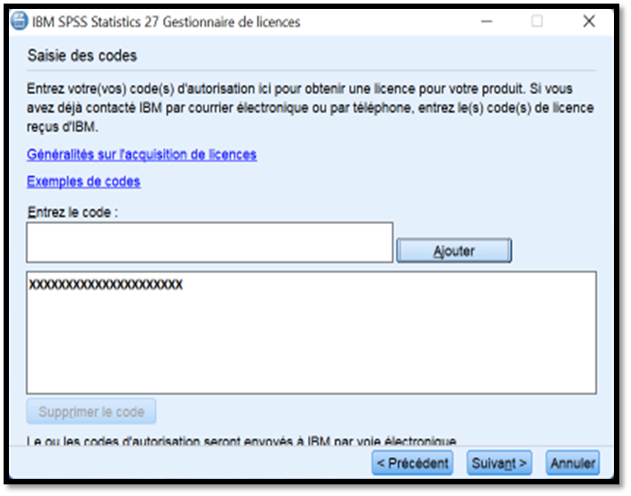The height and width of the screenshot is (496, 631).
Task: Click the 'Supprimer le code' button
Action: [x=91, y=412]
